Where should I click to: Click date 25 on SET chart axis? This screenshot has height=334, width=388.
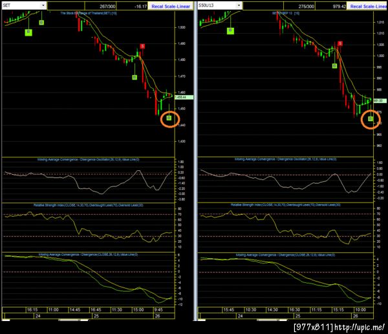[96, 316]
